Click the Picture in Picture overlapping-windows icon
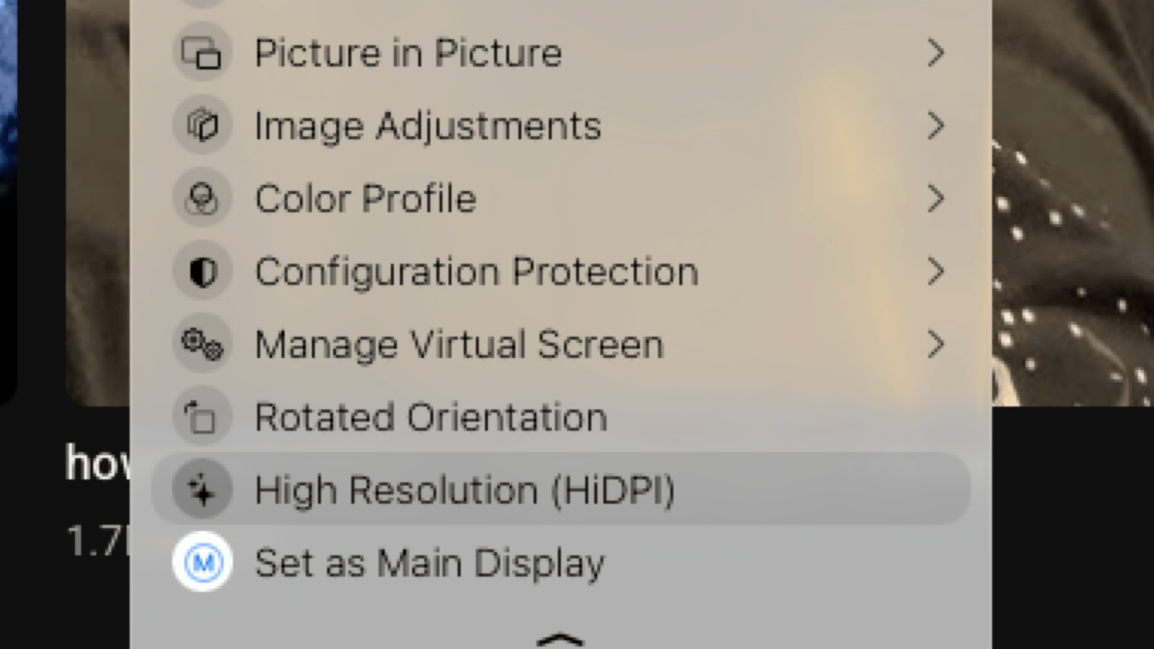Viewport: 1154px width, 649px height. point(202,53)
